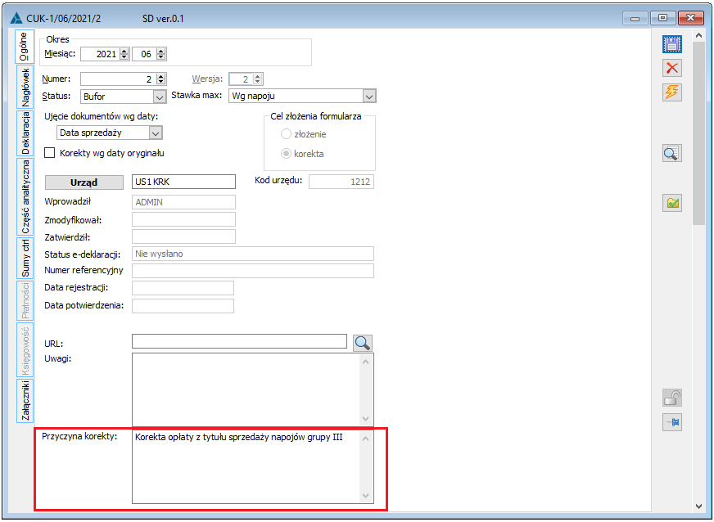
Task: Switch to the Nagłówek tab
Action: click(25, 87)
